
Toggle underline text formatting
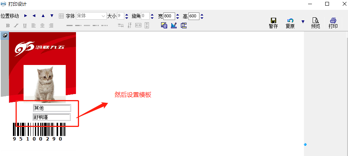pyautogui.click(x=25, y=26)
